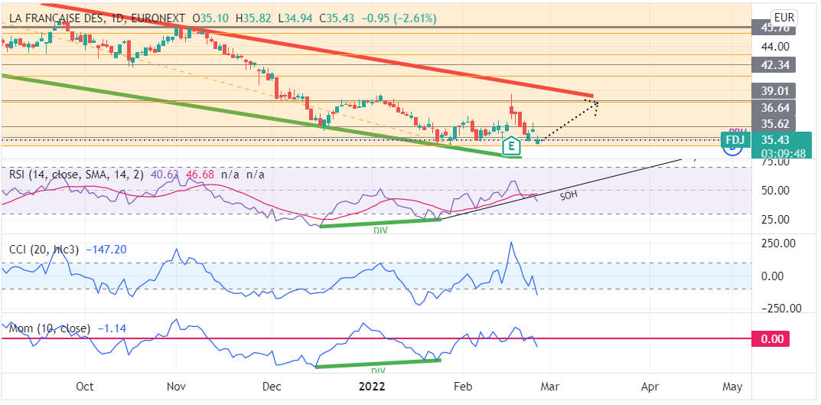Click the Dec label on time axis
The image size is (821, 405).
point(272,387)
